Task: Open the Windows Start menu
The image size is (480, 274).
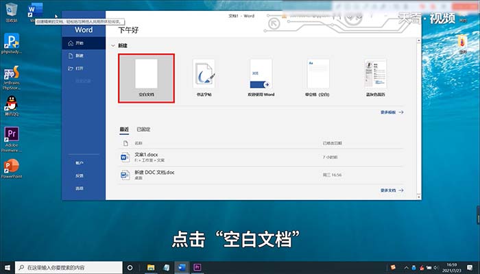Action: (x=8, y=268)
